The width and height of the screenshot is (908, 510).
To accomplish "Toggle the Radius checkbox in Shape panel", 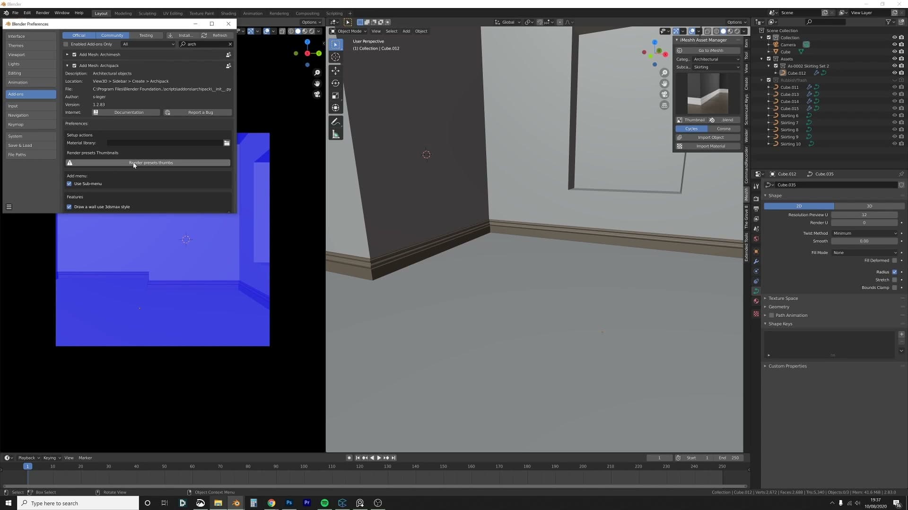I will pos(894,272).
